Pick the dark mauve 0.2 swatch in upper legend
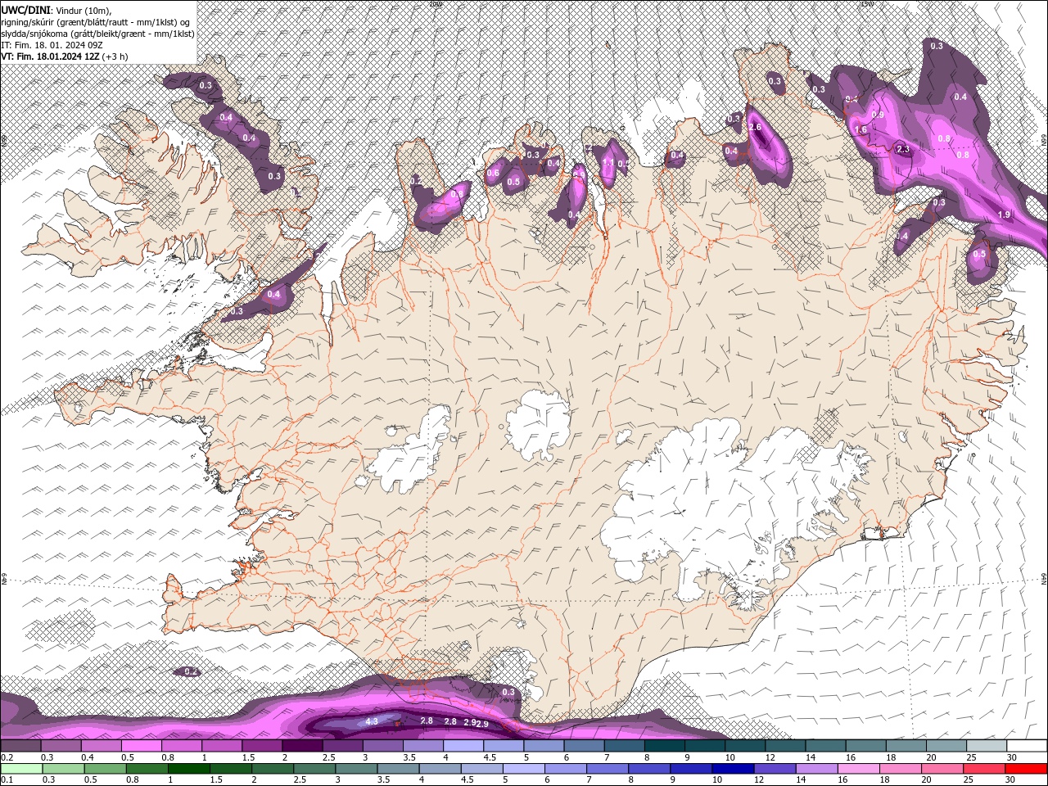The height and width of the screenshot is (786, 1048). point(20,746)
